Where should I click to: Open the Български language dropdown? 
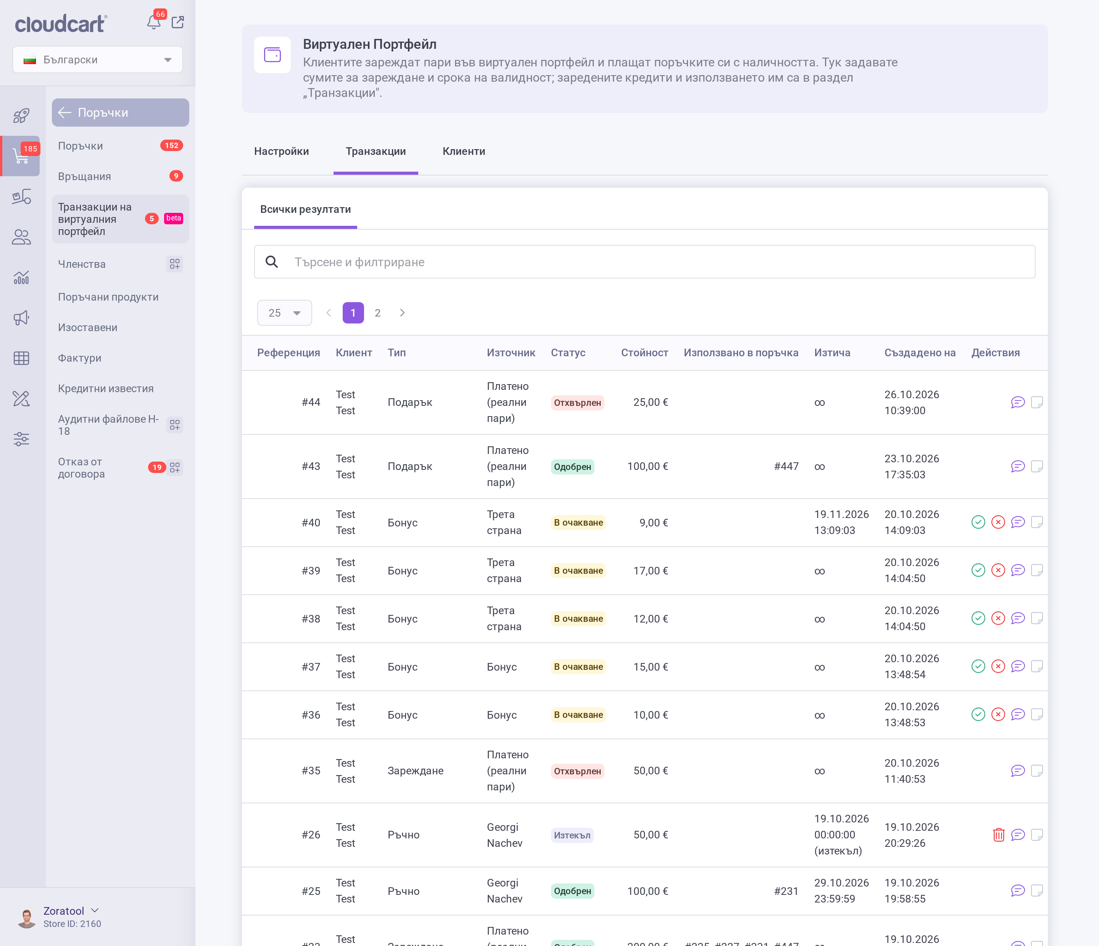click(x=98, y=60)
